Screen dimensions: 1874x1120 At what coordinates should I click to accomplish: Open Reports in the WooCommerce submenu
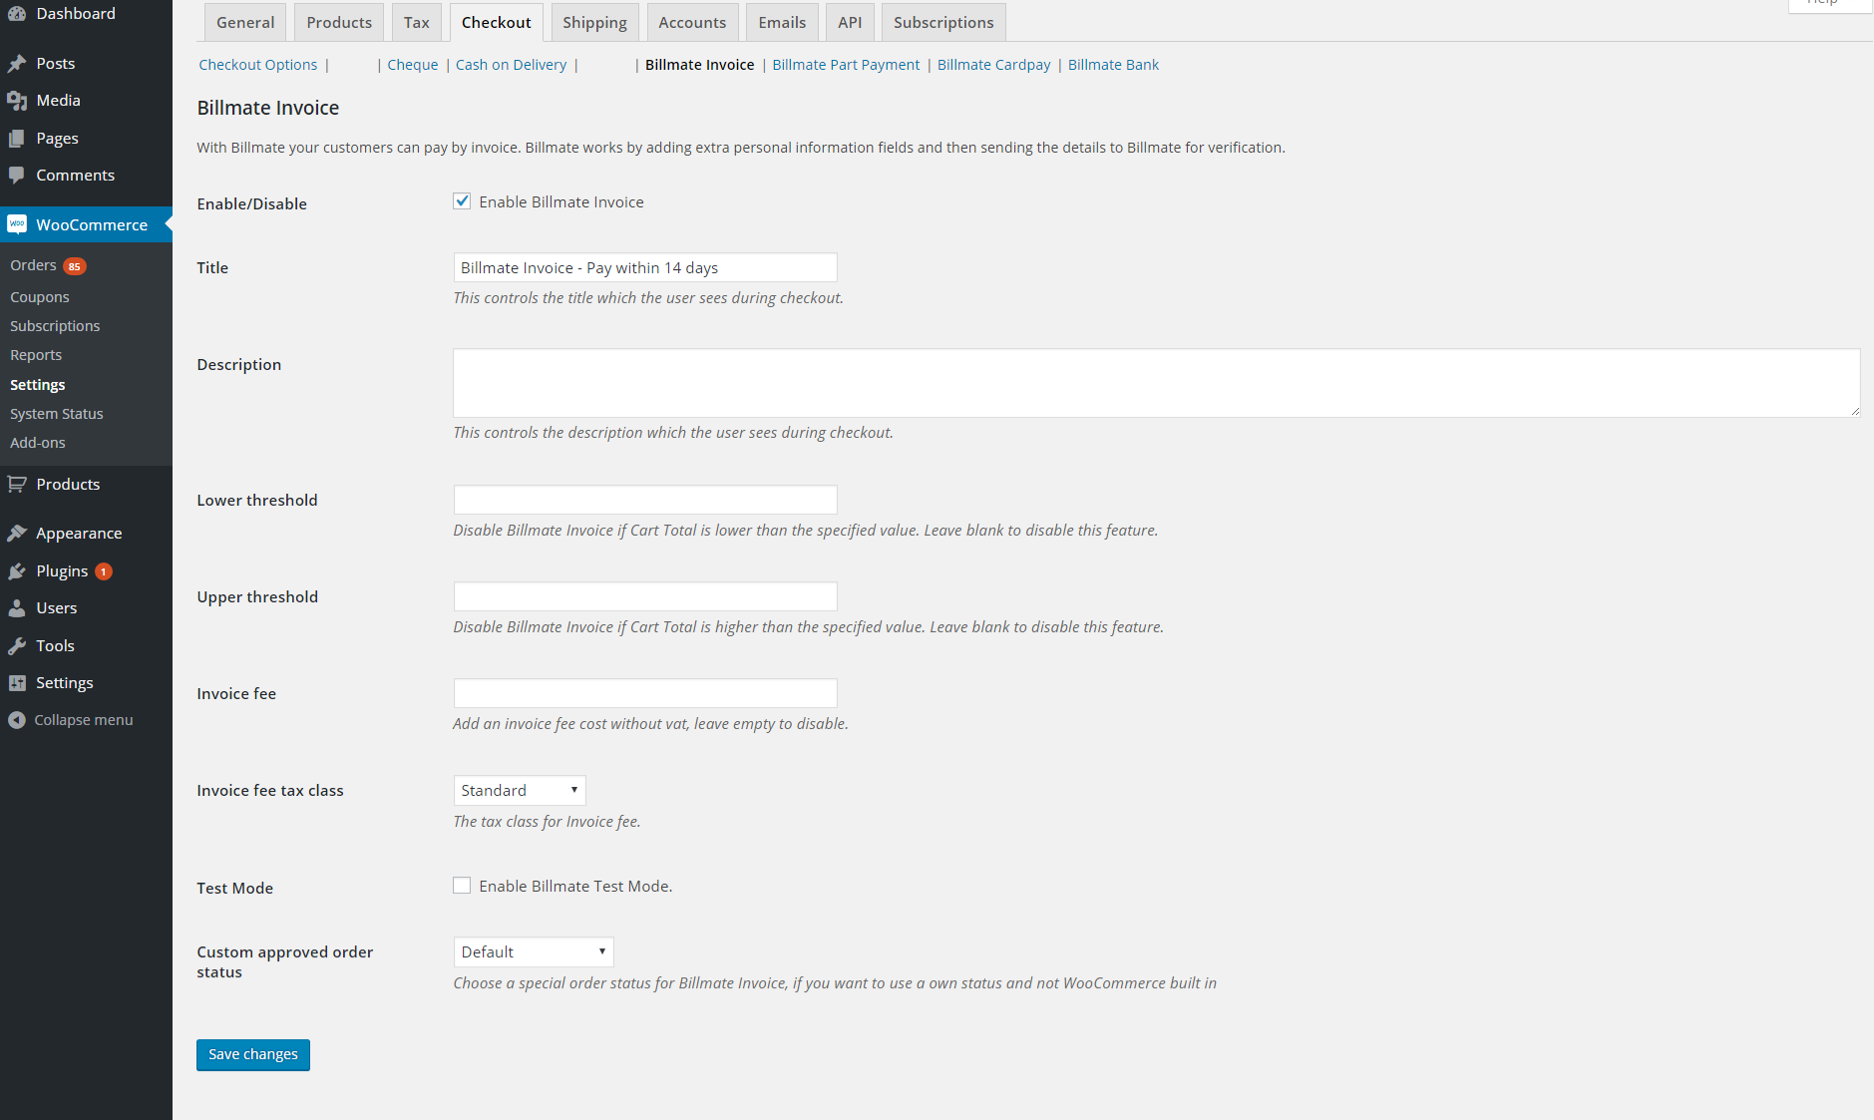click(x=36, y=355)
